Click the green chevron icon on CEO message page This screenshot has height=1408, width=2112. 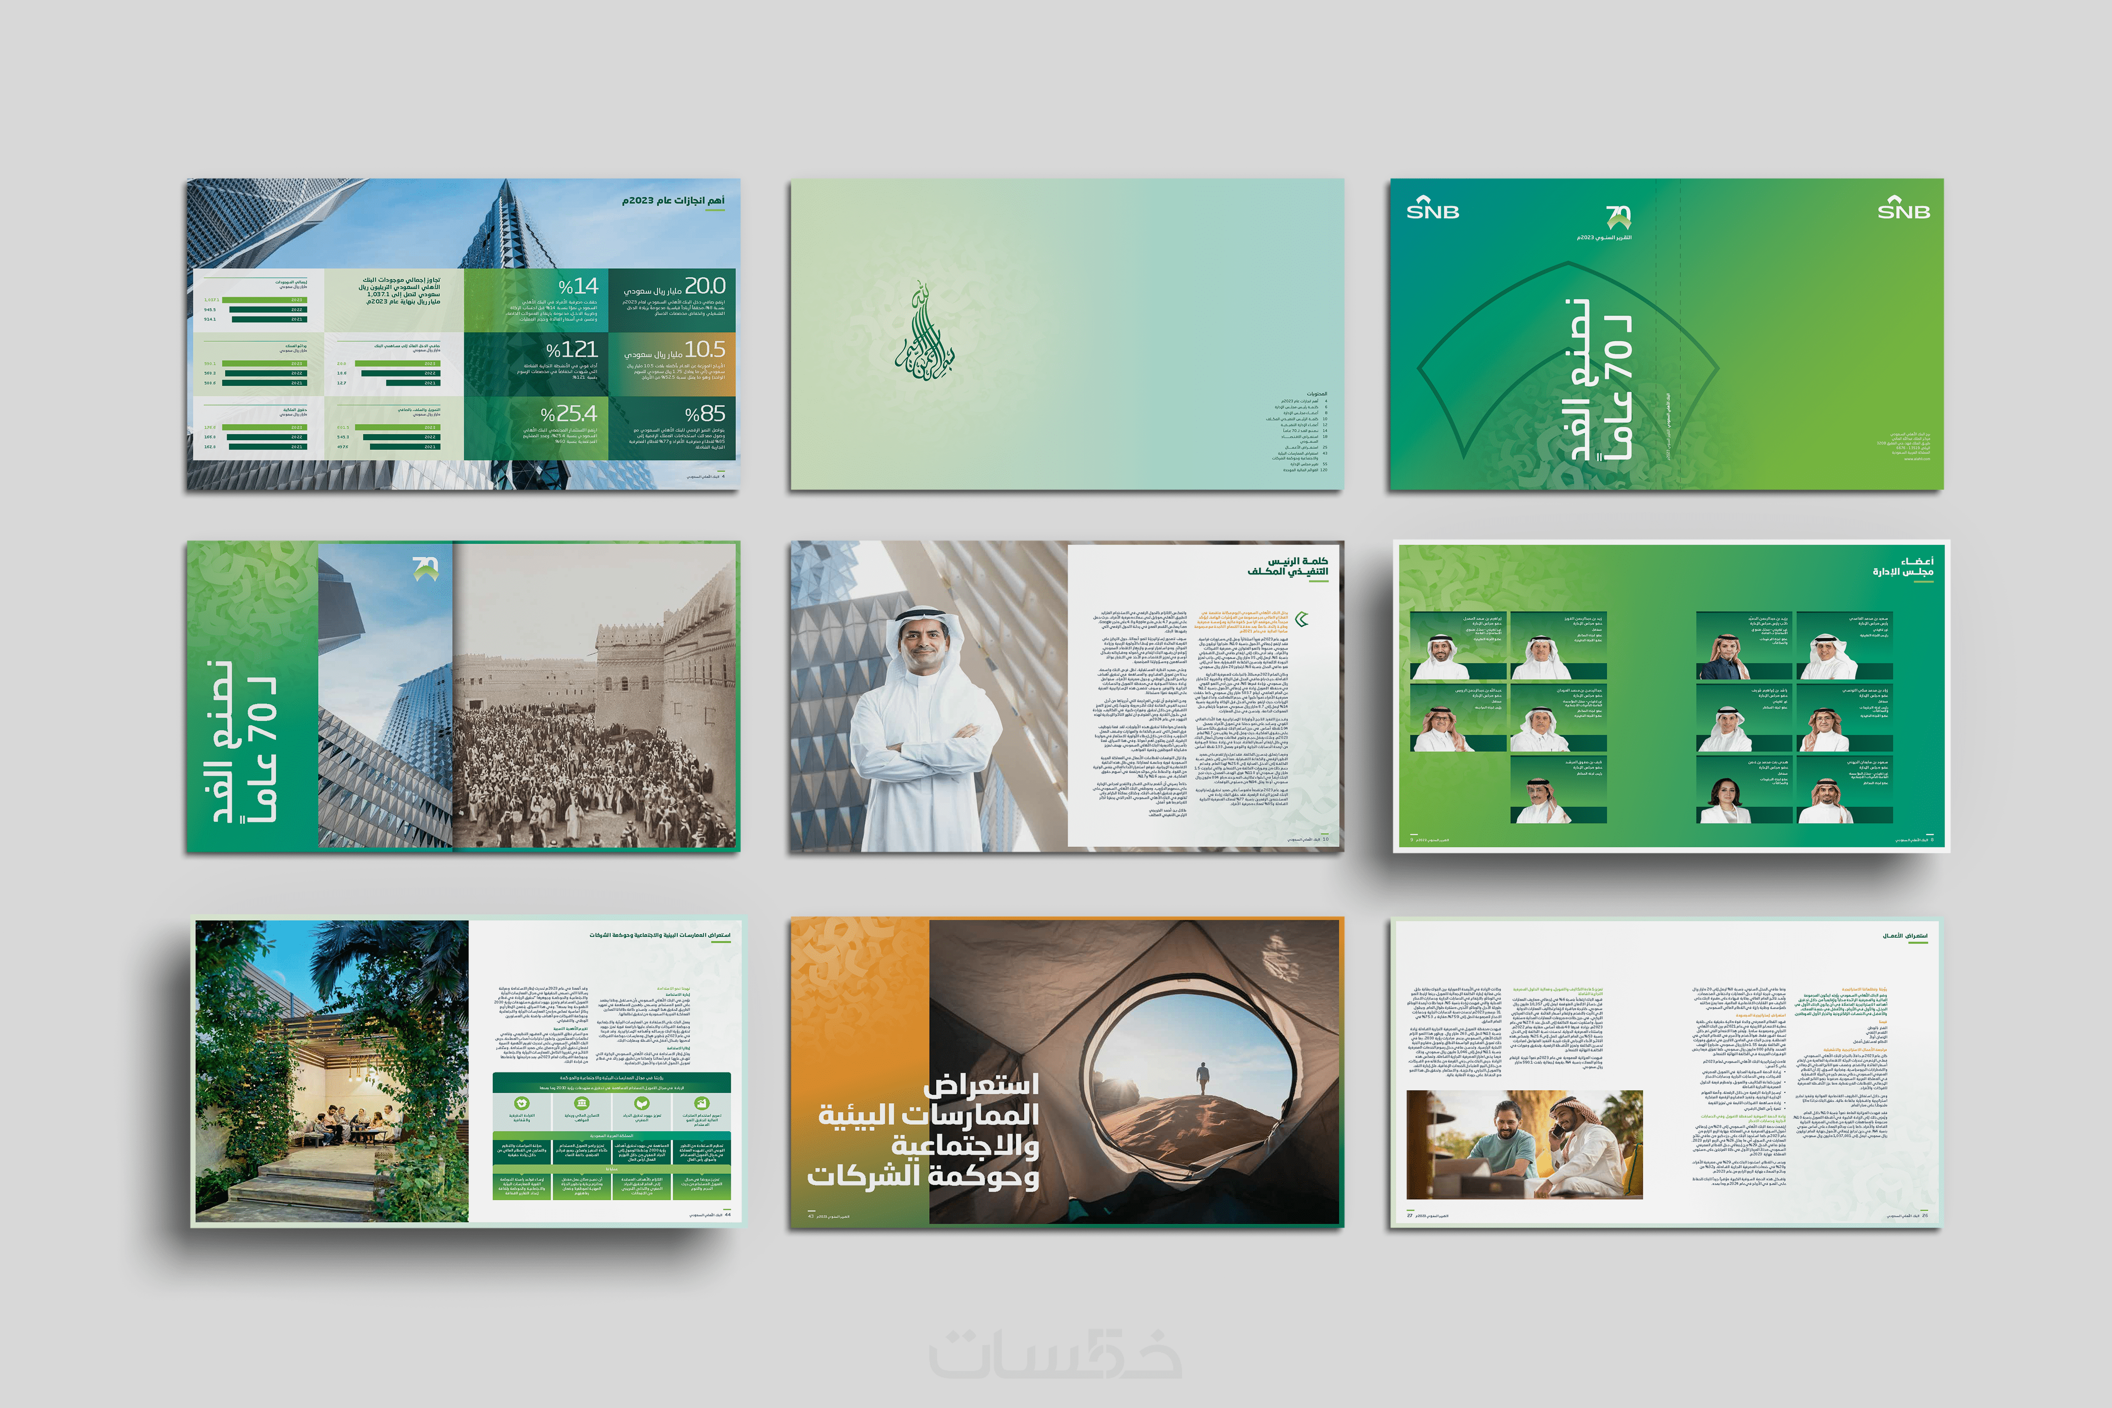[x=1302, y=619]
